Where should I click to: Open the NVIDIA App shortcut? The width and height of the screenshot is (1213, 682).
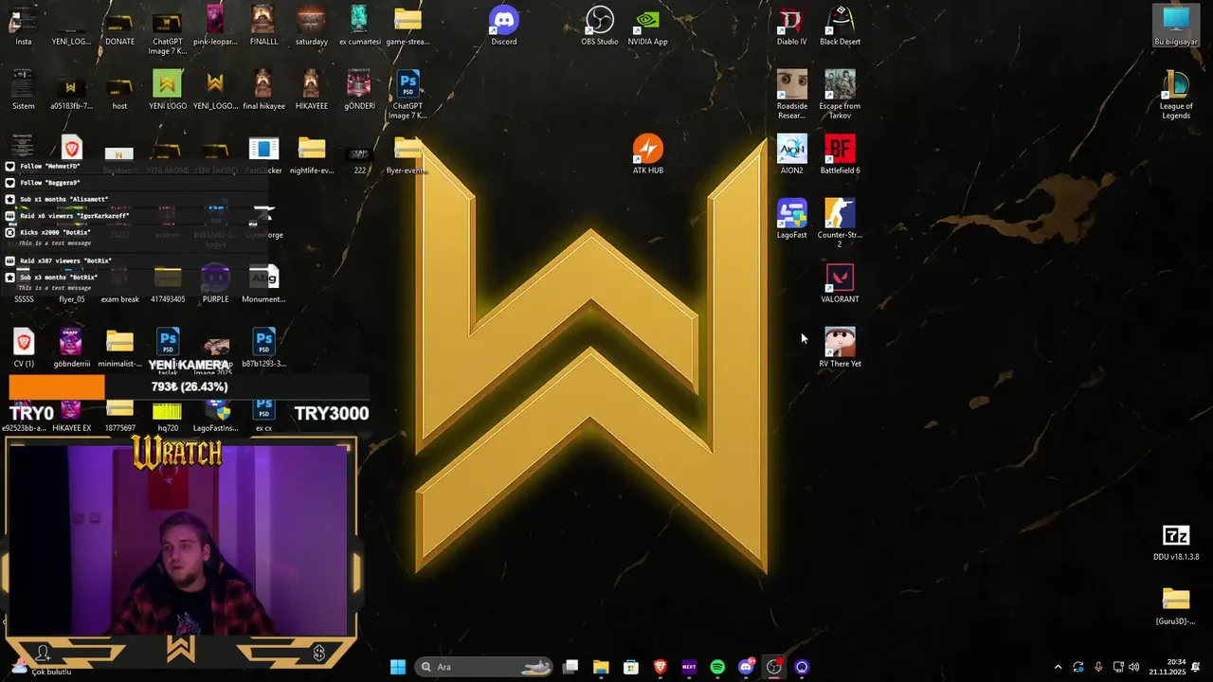pos(648,26)
